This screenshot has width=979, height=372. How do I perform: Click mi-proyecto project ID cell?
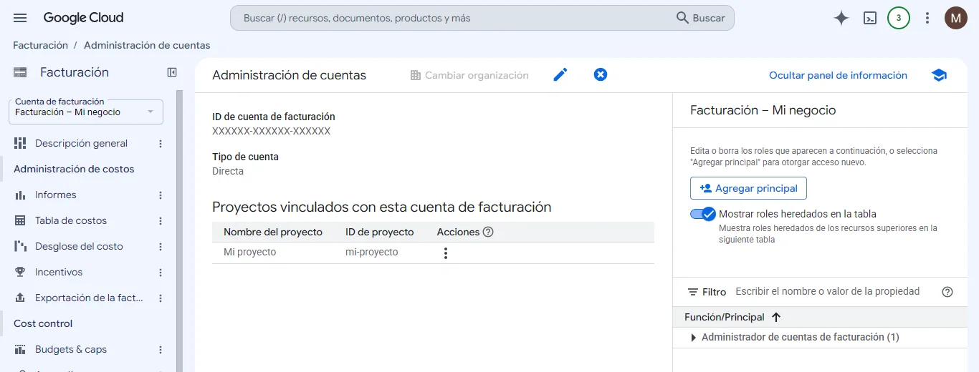click(x=371, y=252)
